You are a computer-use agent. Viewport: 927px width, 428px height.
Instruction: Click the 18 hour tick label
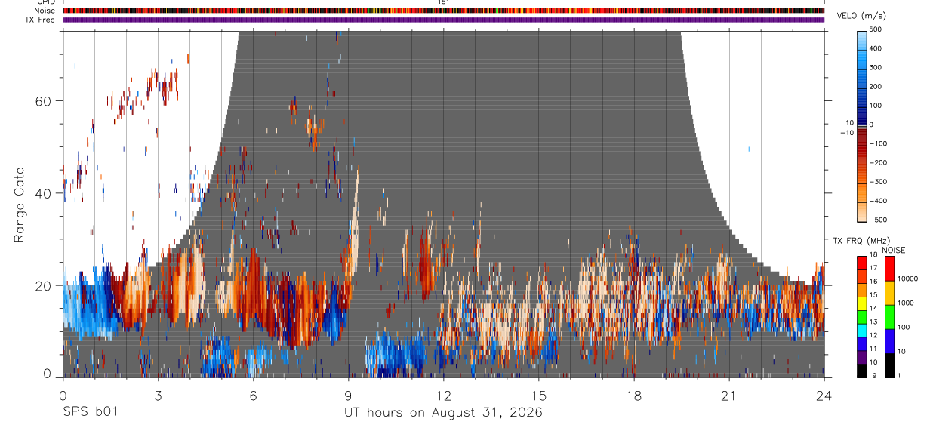(x=634, y=395)
